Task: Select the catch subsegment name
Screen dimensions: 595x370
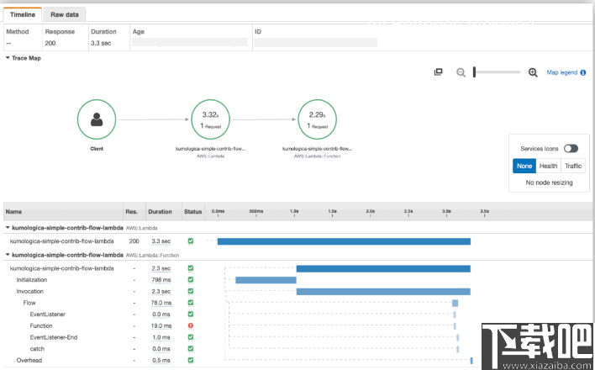Action: click(x=37, y=349)
